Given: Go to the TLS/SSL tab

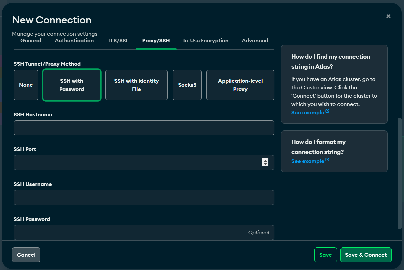Looking at the screenshot, I should [x=118, y=41].
